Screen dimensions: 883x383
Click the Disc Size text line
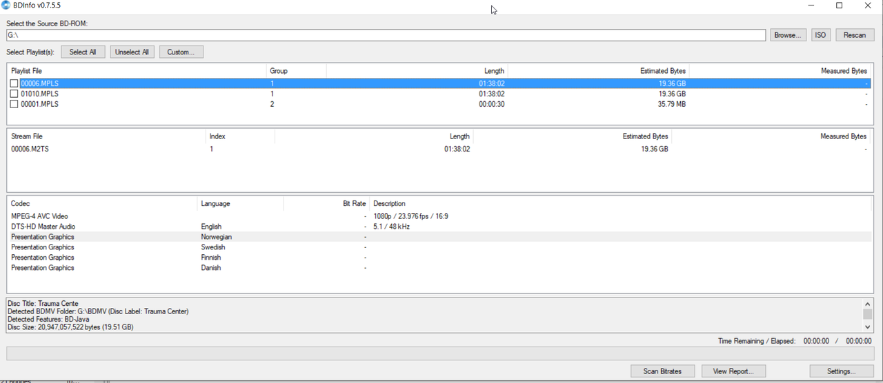[70, 327]
